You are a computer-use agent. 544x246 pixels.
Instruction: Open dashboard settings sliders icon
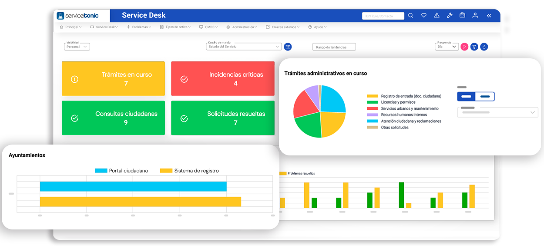[288, 47]
